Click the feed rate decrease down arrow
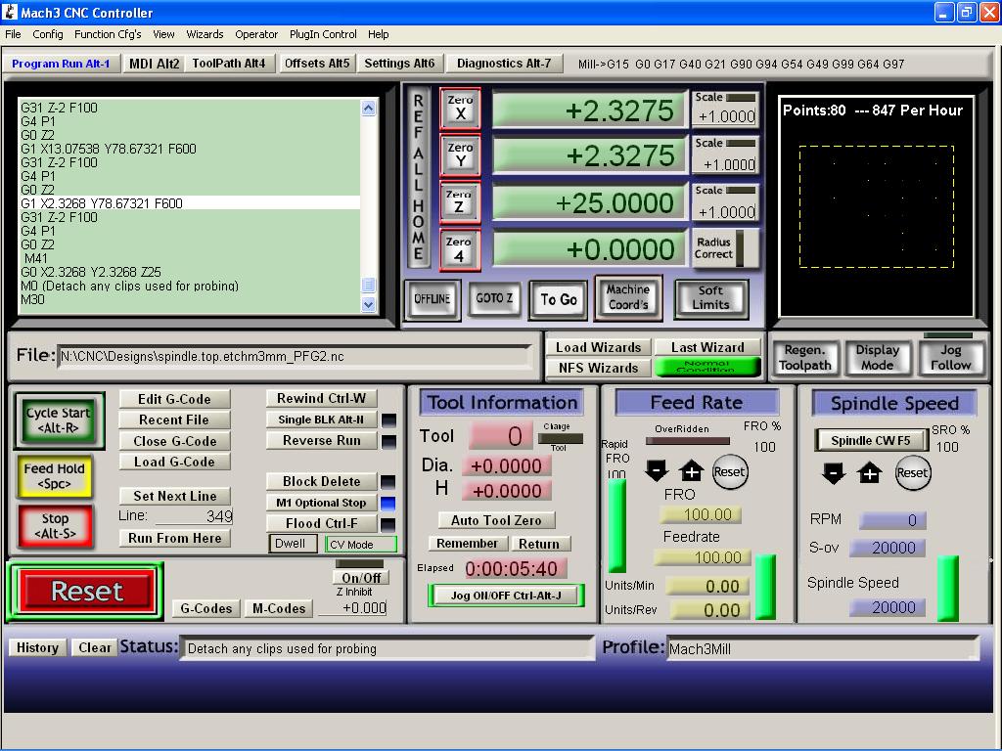The width and height of the screenshot is (1002, 751). click(x=657, y=471)
